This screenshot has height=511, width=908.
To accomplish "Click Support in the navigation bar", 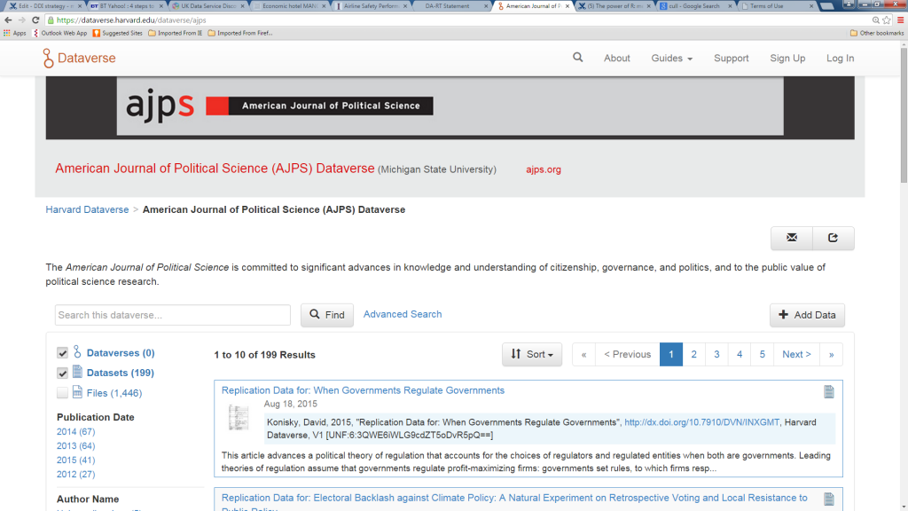I will [x=731, y=58].
